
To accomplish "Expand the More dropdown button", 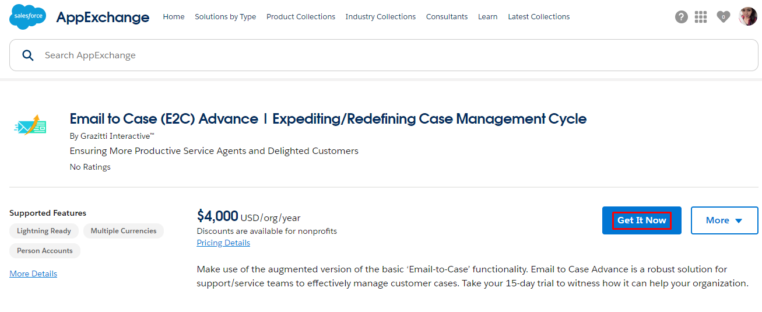I will (725, 220).
